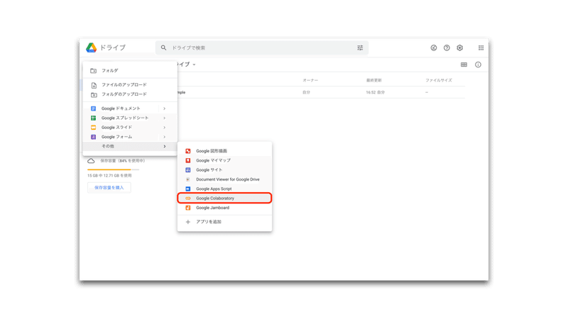Open the offline ready status icon

(434, 47)
